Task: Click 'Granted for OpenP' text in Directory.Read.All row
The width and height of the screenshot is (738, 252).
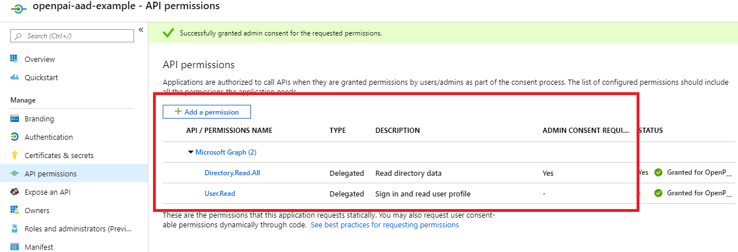Action: coord(700,172)
